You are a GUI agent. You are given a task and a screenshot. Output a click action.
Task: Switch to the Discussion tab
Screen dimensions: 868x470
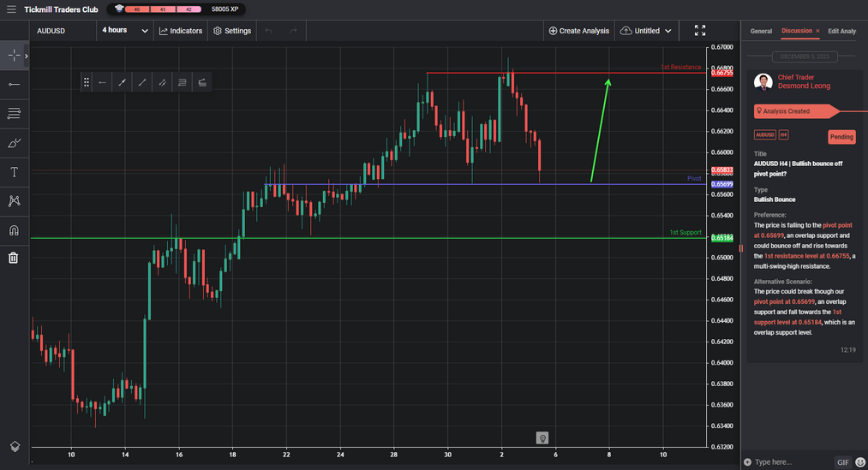point(797,31)
